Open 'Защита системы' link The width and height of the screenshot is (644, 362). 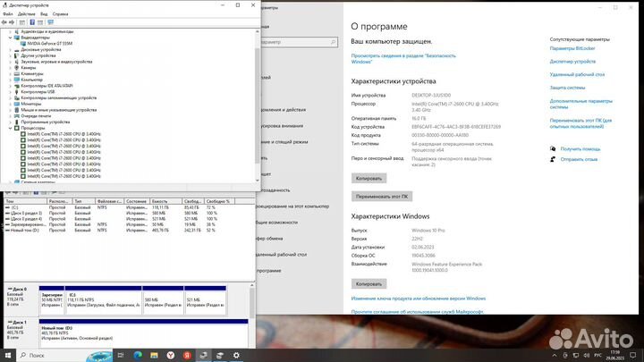point(567,88)
